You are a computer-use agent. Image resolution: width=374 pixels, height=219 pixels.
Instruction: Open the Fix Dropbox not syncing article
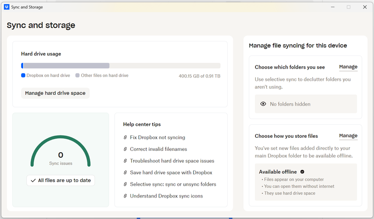158,138
